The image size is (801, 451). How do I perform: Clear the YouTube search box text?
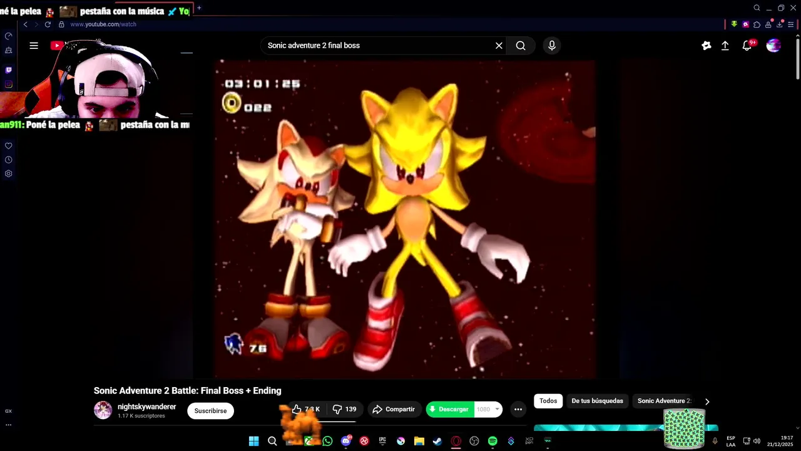pyautogui.click(x=499, y=46)
